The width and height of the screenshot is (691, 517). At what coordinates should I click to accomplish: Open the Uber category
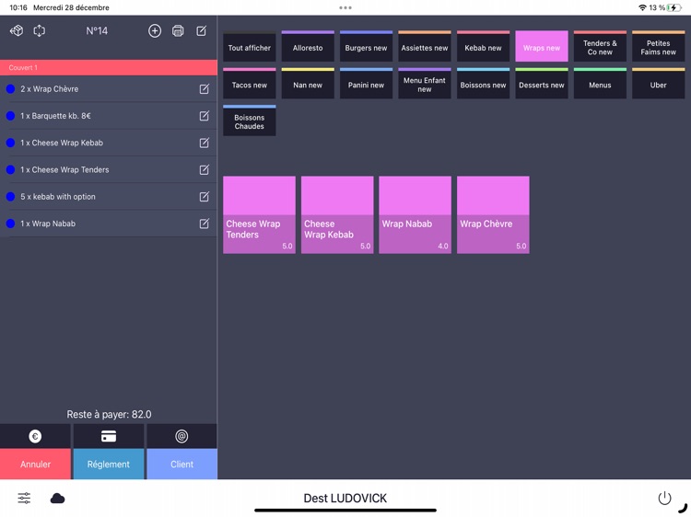pos(659,83)
